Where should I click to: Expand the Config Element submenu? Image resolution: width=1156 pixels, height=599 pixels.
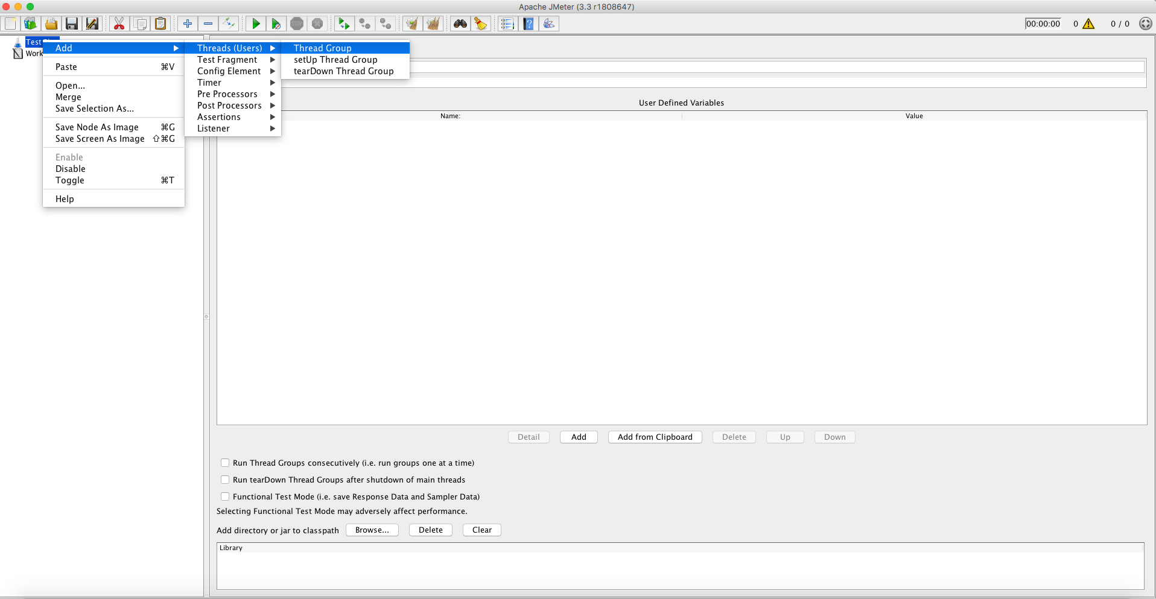click(x=233, y=71)
